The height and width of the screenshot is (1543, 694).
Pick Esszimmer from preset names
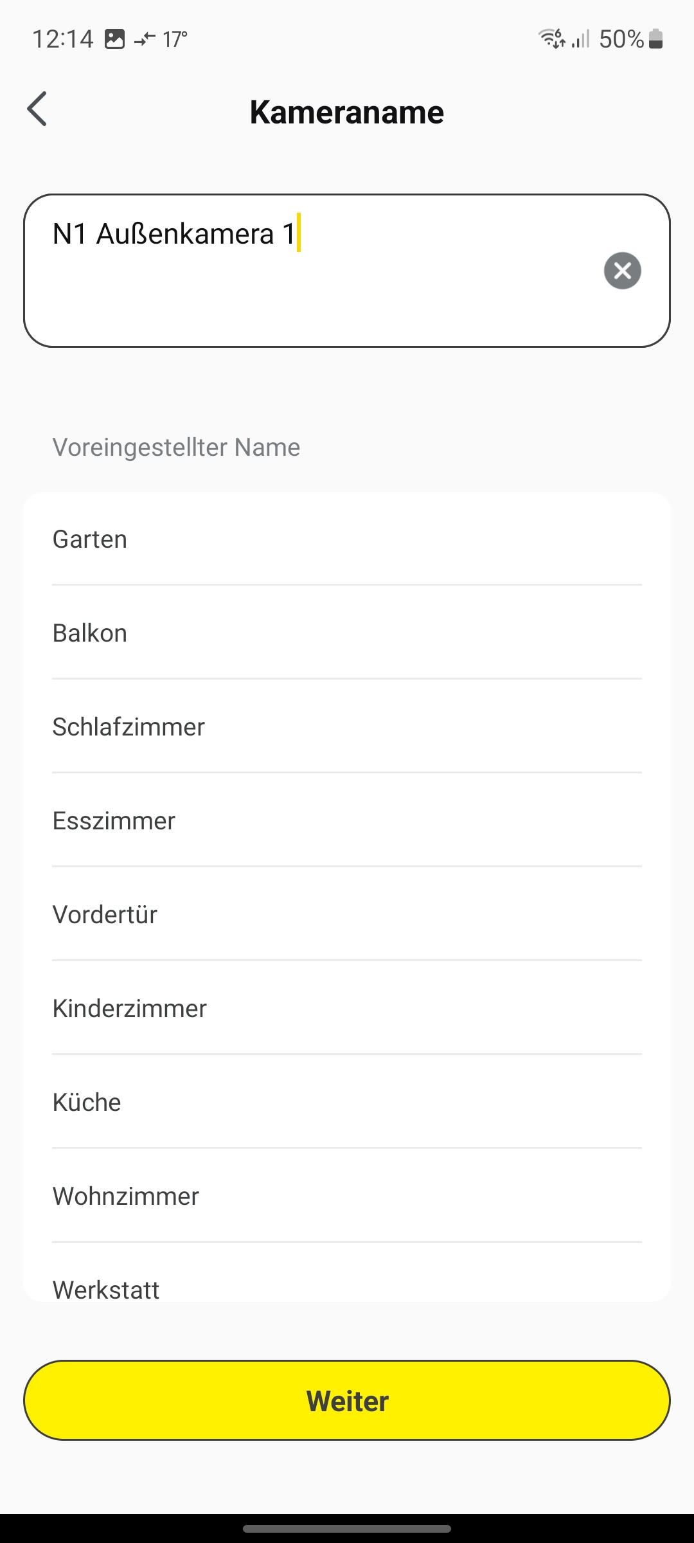[347, 820]
